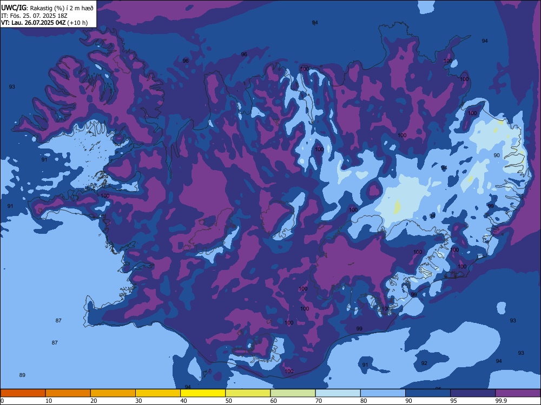Pick the bright yellow 40–50 legend swatch
Viewport: 541px width, 405px height.
coord(203,393)
